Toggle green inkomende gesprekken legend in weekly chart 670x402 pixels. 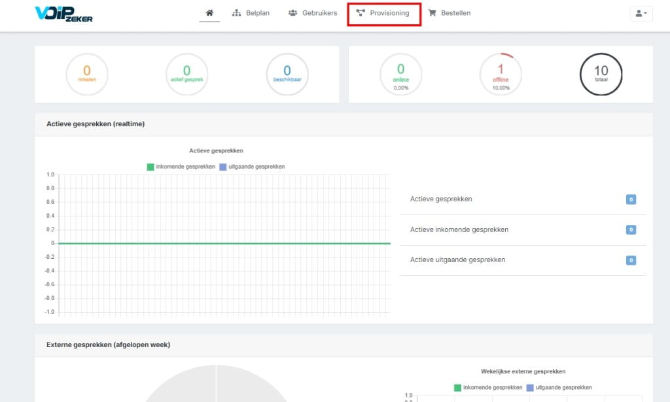[488, 388]
